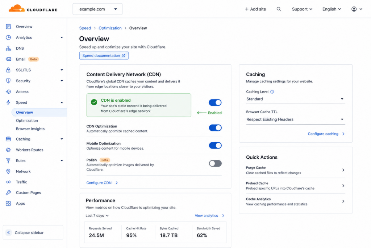Image resolution: width=371 pixels, height=248 pixels.
Task: Click the 18.7 TB Bytes Cached value
Action: pyautogui.click(x=168, y=235)
